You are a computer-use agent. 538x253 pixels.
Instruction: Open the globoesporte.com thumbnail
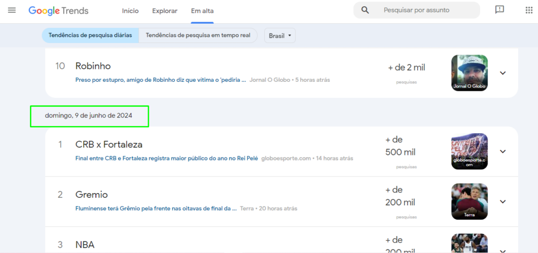469,151
